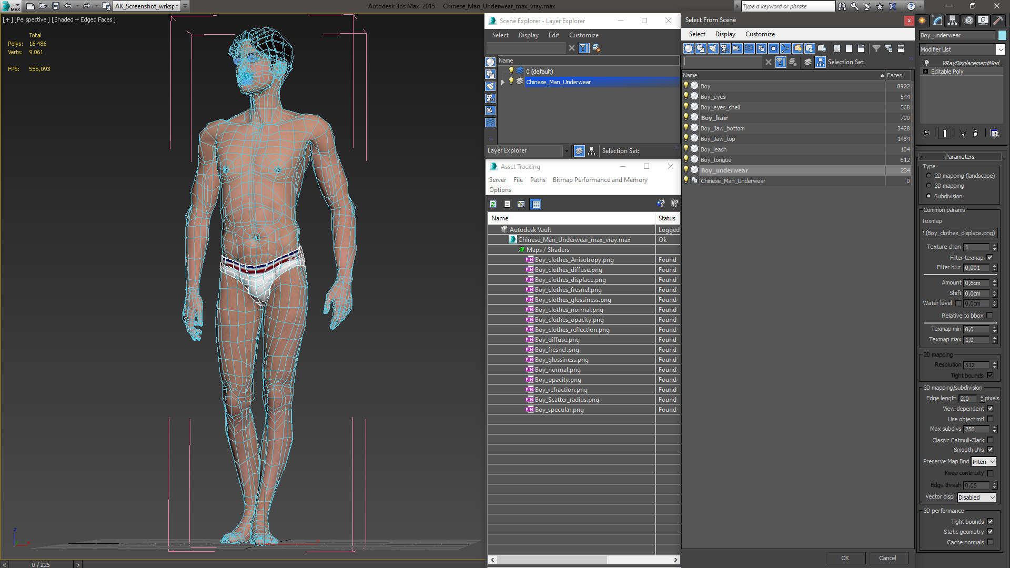Open the Hierarchy command panel tab

click(x=953, y=21)
